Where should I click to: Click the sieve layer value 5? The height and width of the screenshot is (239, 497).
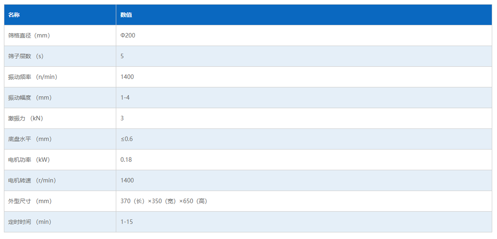coord(122,56)
